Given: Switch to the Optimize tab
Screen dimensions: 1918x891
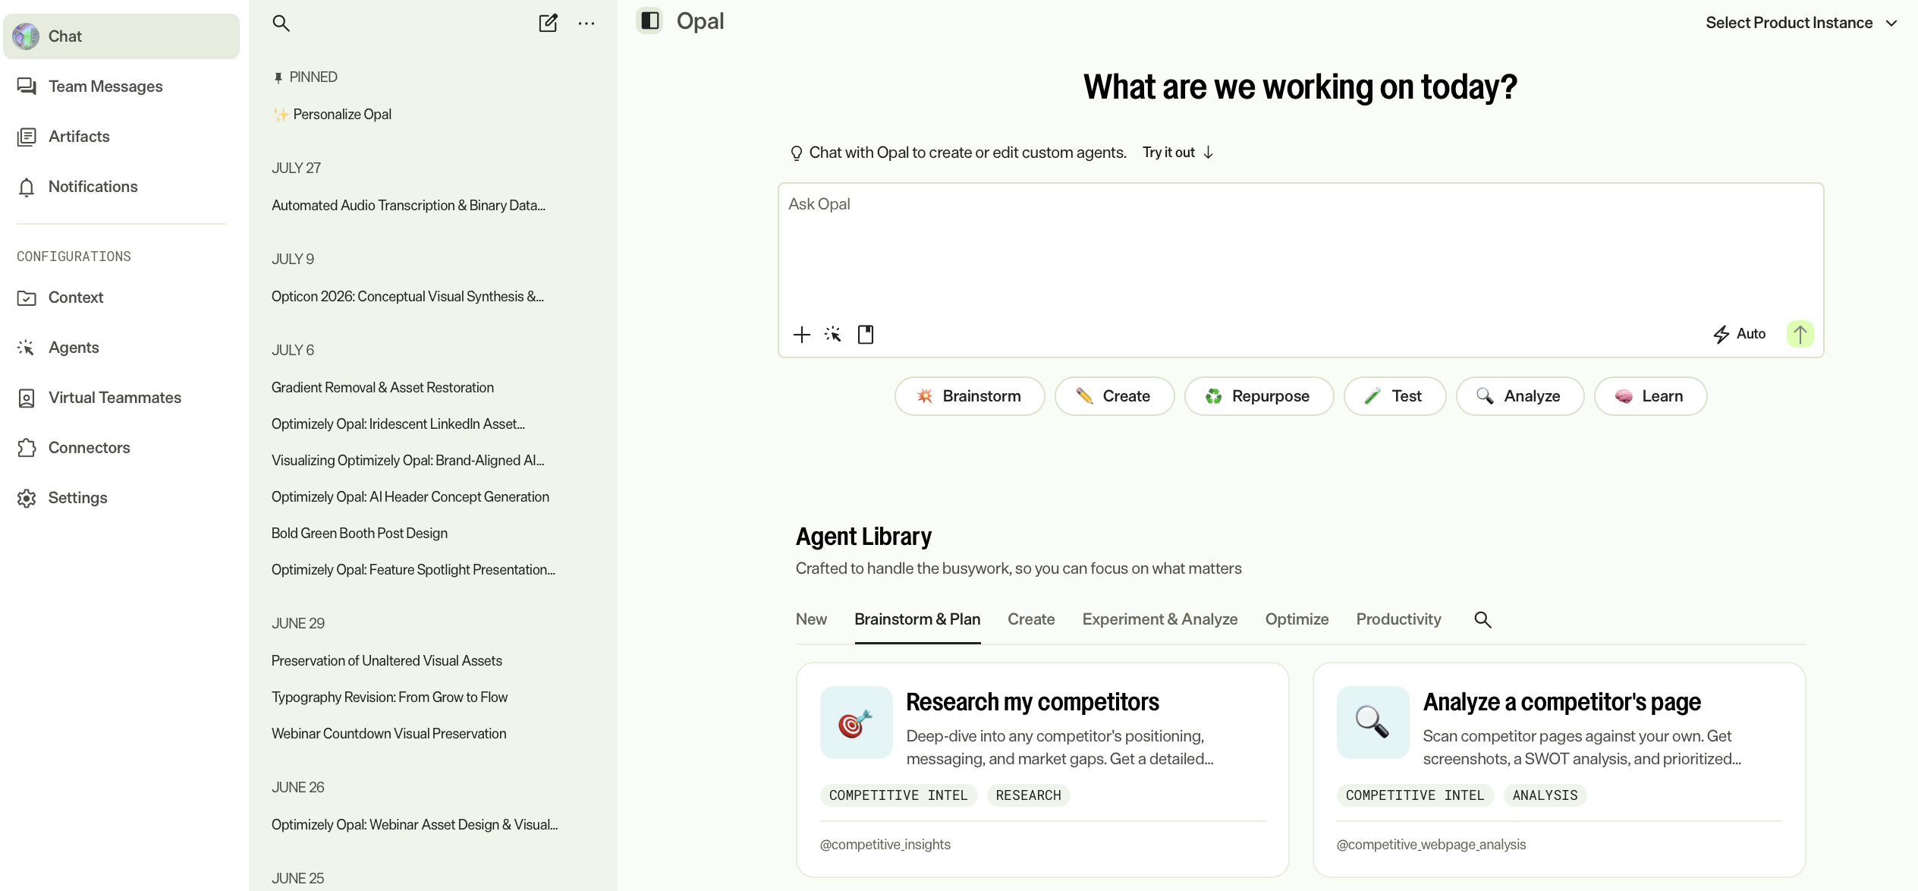Looking at the screenshot, I should click(x=1297, y=619).
